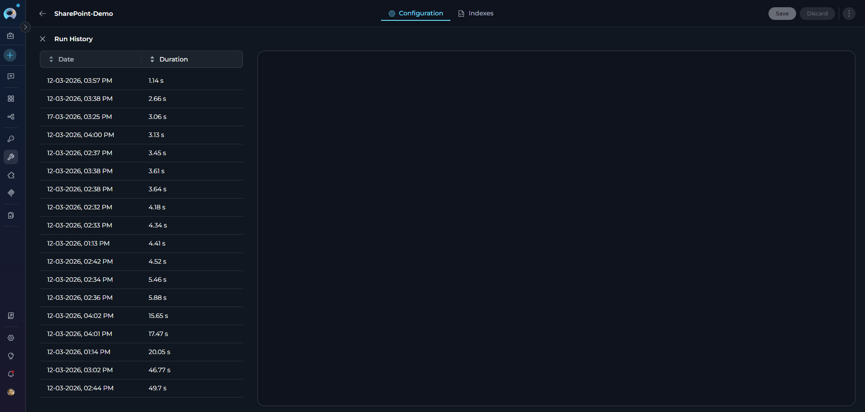Click the Discard button
This screenshot has width=865, height=412.
tap(817, 14)
